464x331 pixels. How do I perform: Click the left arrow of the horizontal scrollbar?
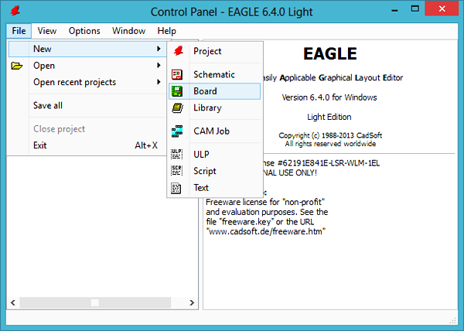[x=13, y=302]
